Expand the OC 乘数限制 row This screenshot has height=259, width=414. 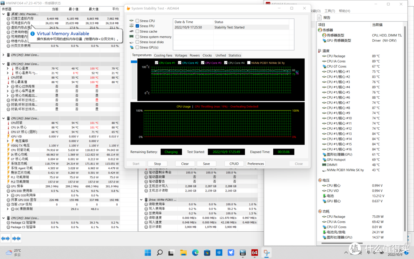[x=8, y=209]
